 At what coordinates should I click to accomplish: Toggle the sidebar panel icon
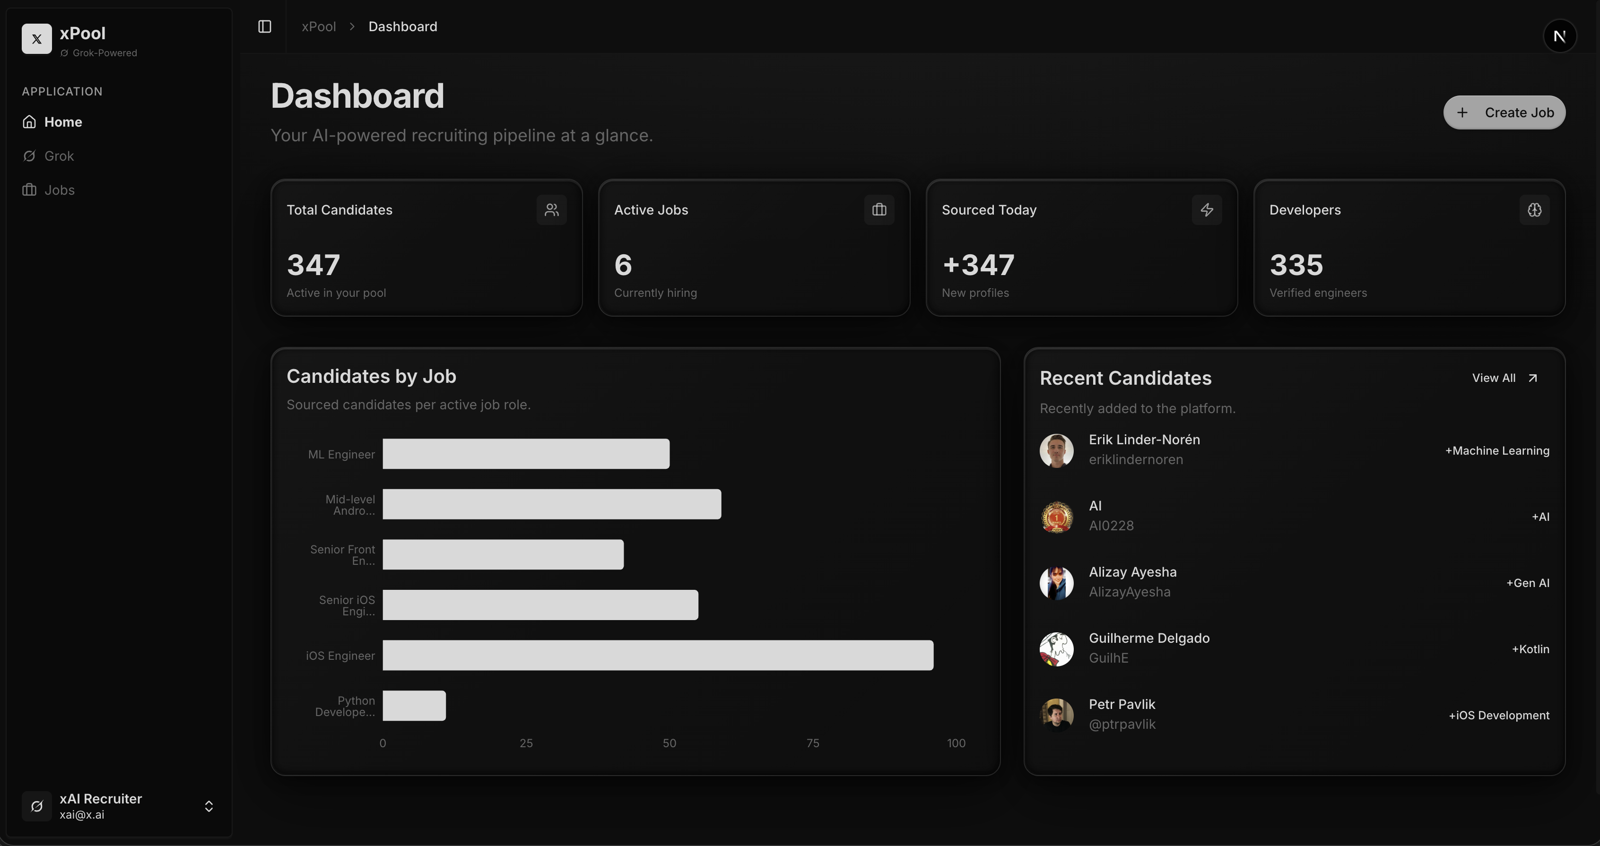point(265,26)
